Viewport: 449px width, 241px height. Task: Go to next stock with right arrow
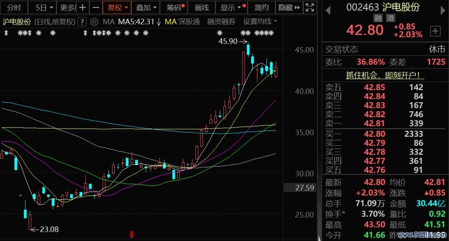coord(442,9)
